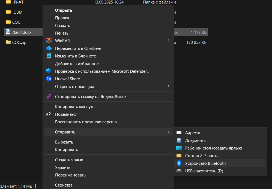This screenshot has width=272, height=189.
Task: Click the Huawei Share icon
Action: [x=49, y=79]
